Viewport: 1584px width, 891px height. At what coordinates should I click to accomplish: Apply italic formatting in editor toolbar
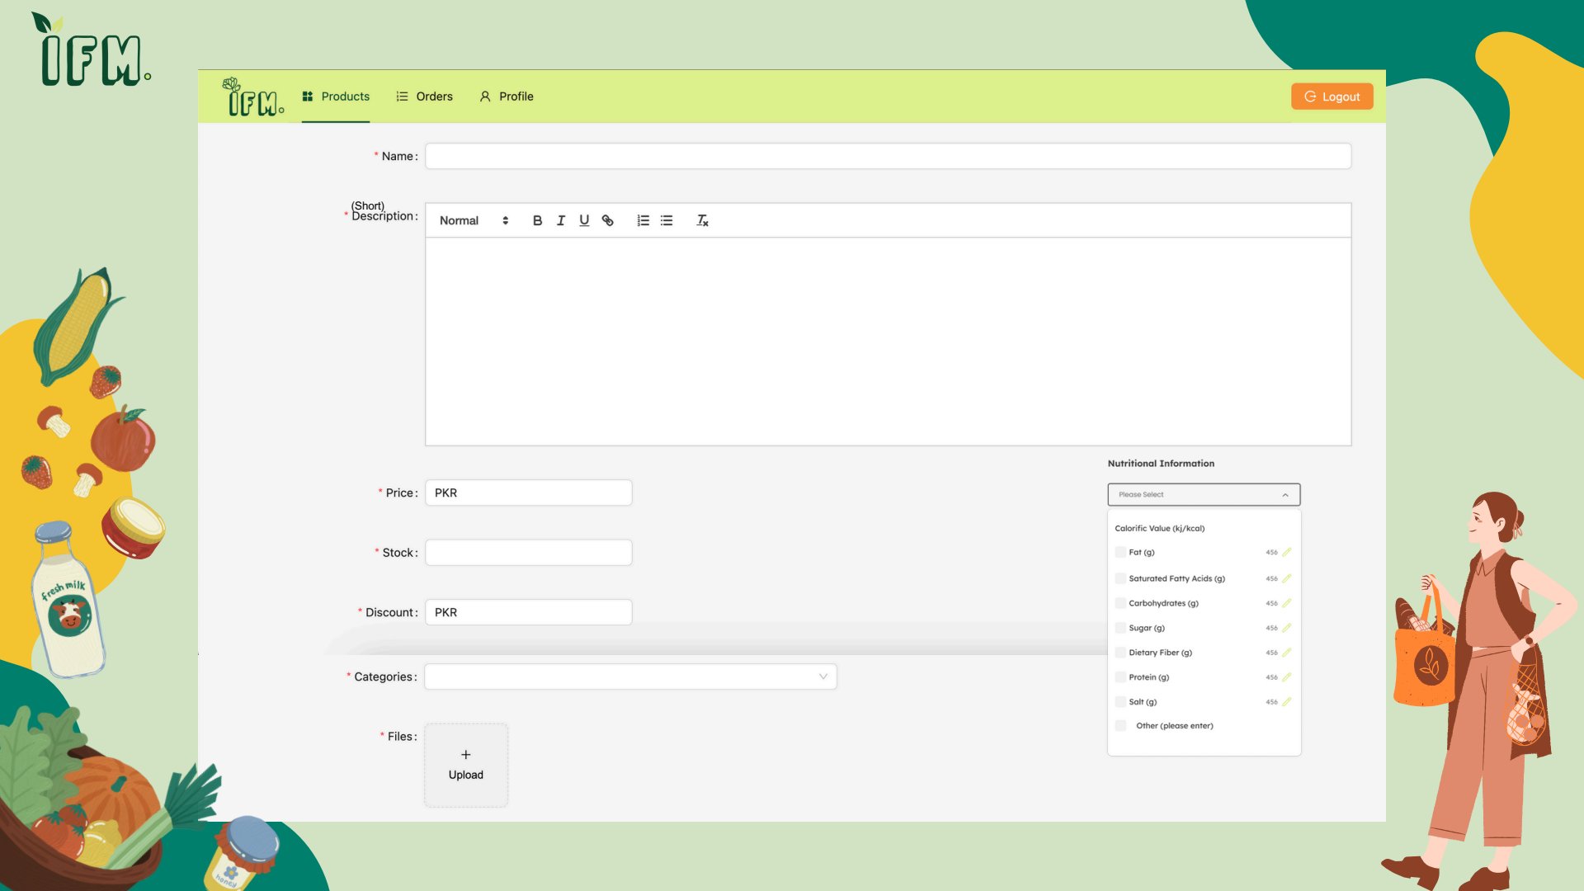click(561, 220)
